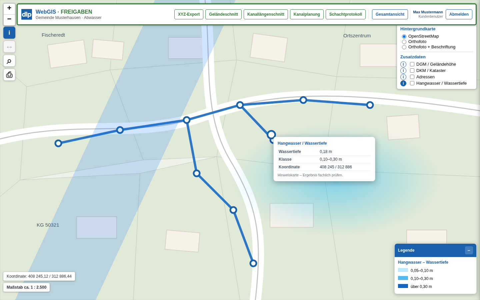Enable DKM / Kataster checkbox
The image size is (480, 300).
pos(412,71)
